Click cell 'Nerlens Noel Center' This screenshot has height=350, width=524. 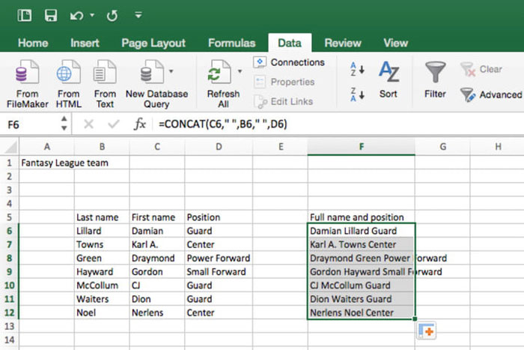point(362,313)
